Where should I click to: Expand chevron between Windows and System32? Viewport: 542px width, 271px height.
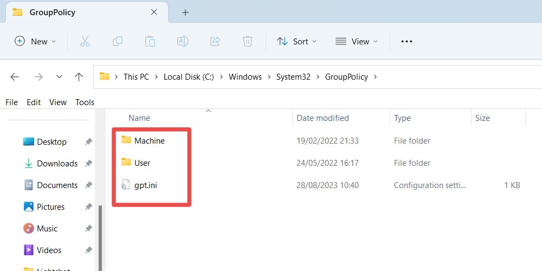point(269,77)
